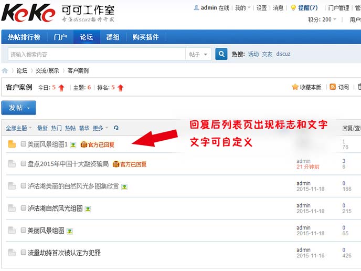The height and width of the screenshot is (271, 361).
Task: Open the 购买插件 nav tab
Action: point(146,37)
